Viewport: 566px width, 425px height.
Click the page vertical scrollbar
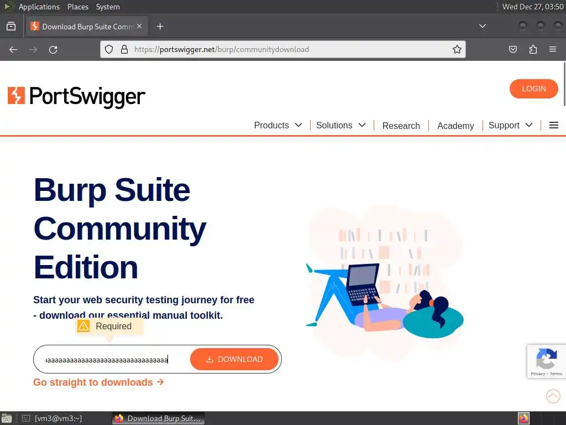click(x=564, y=84)
